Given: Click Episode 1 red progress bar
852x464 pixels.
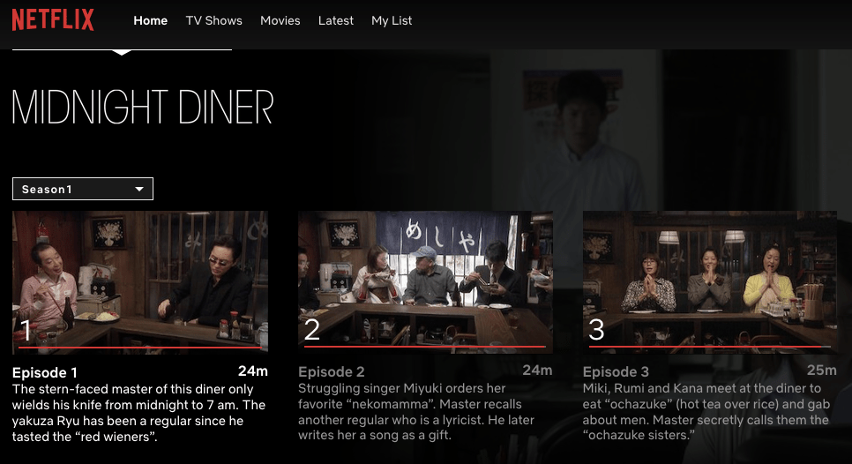Looking at the screenshot, I should [139, 348].
